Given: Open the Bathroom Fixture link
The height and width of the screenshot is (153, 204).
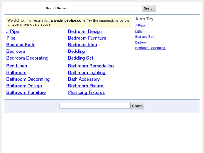Looking at the screenshot, I should [86, 86].
